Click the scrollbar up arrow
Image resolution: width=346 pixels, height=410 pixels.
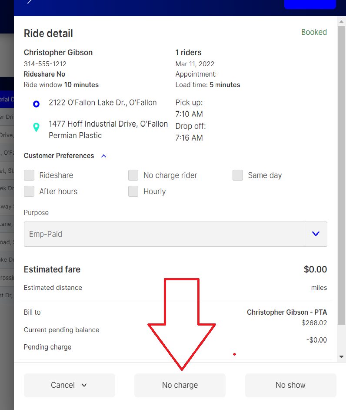[341, 20]
